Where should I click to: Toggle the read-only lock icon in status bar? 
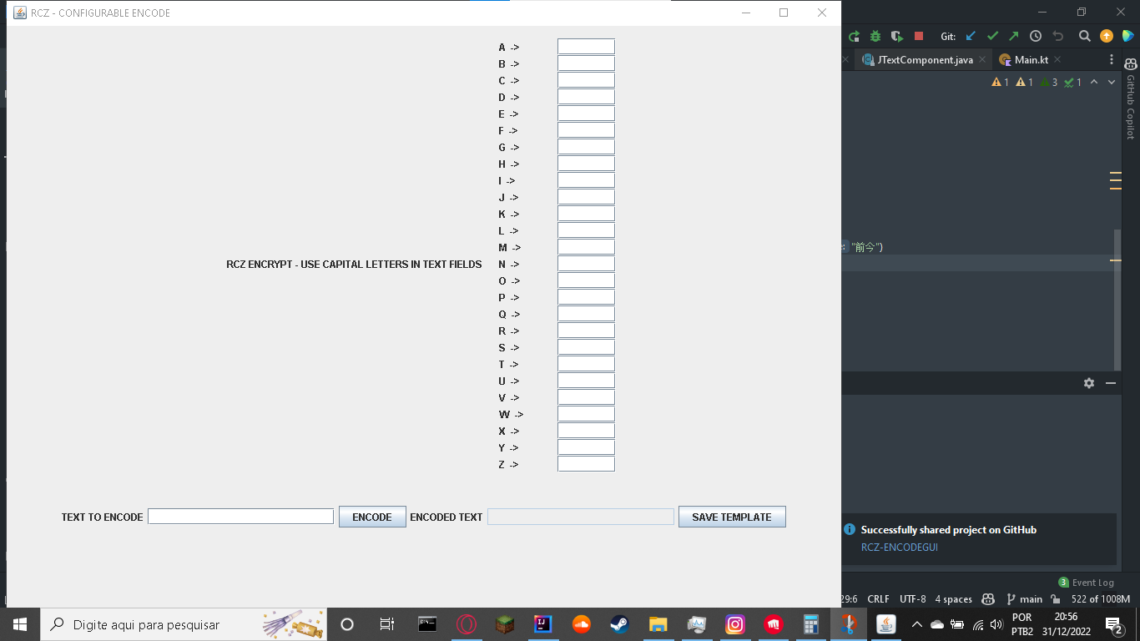coord(1056,599)
